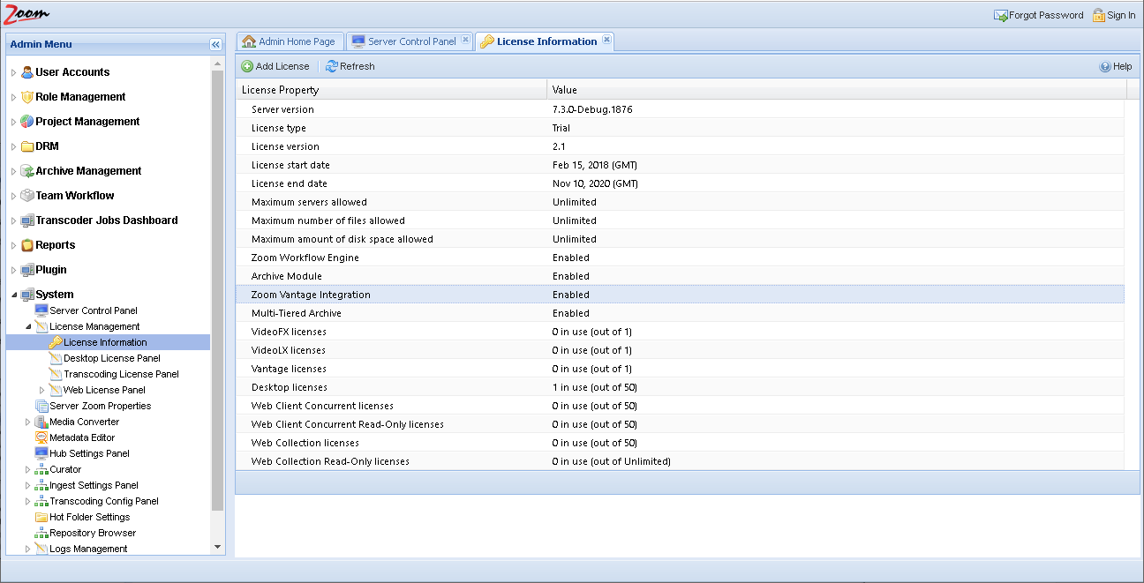Select the License end date row
Viewport: 1144px width, 583px height.
(x=680, y=183)
